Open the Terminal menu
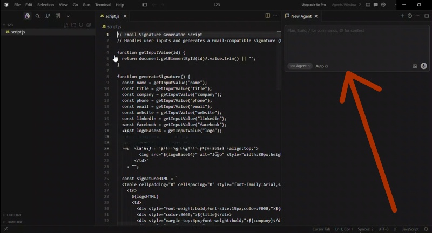 coord(103,5)
